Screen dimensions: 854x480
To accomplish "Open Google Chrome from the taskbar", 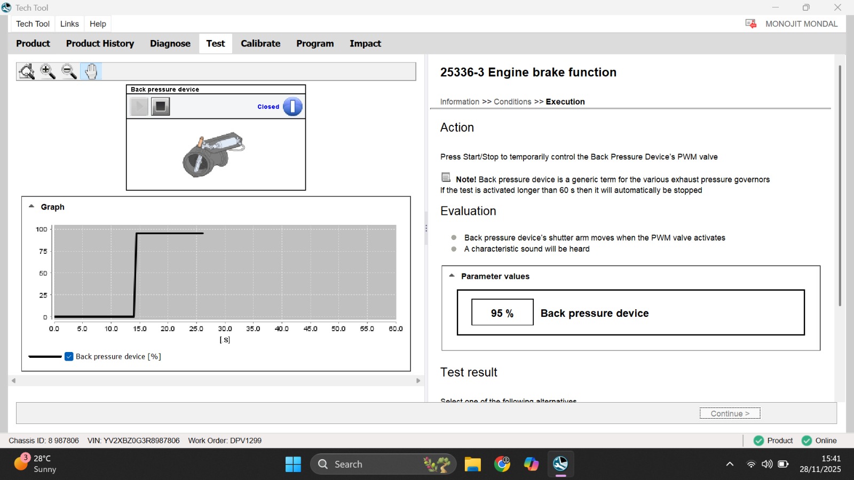I will pyautogui.click(x=502, y=464).
